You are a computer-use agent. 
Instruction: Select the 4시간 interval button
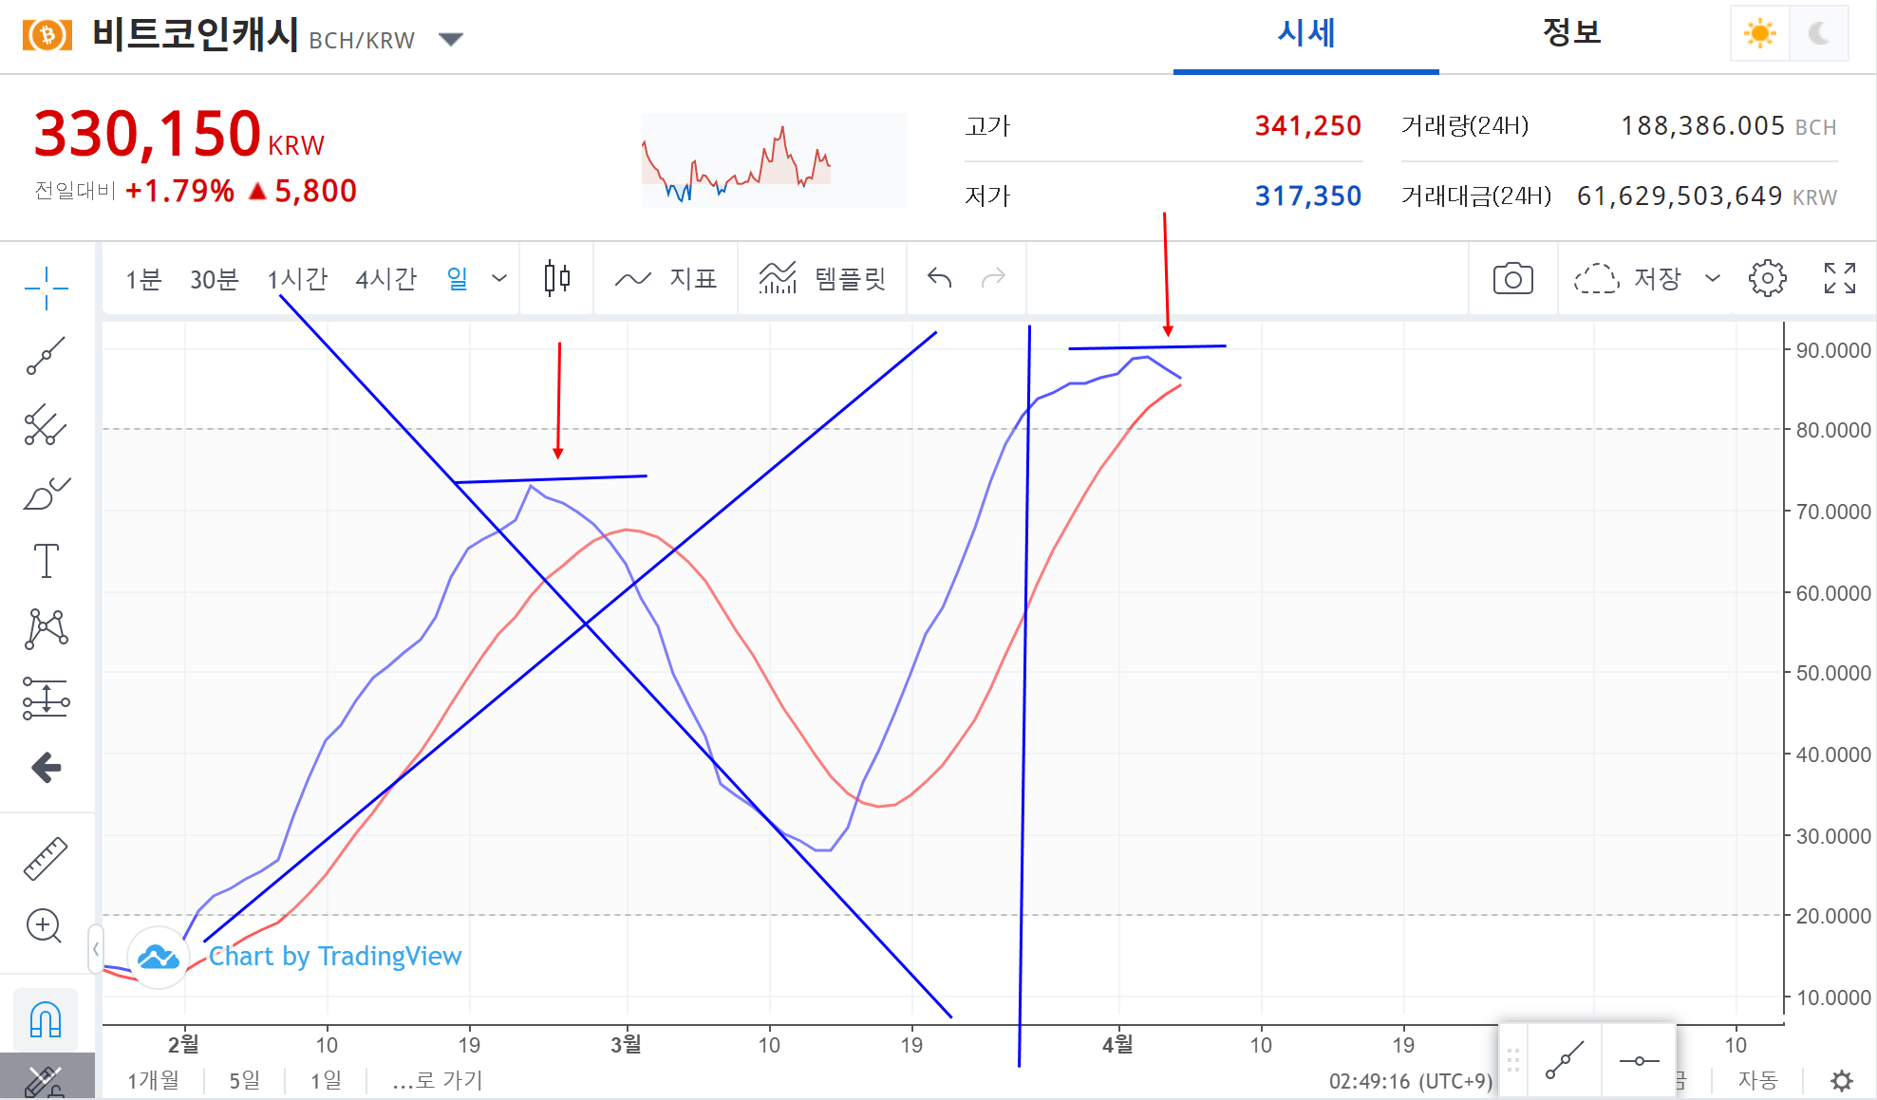coord(385,278)
